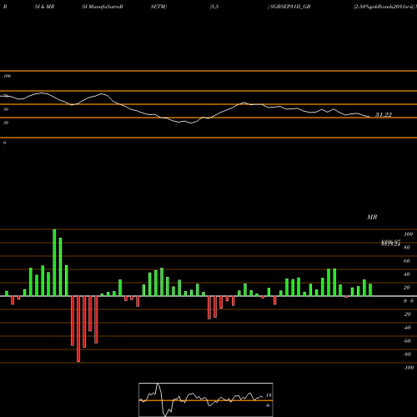Click the 'SI MunafaSutraR' header label
Image resolution: width=417 pixels, height=417 pixels.
103,7
